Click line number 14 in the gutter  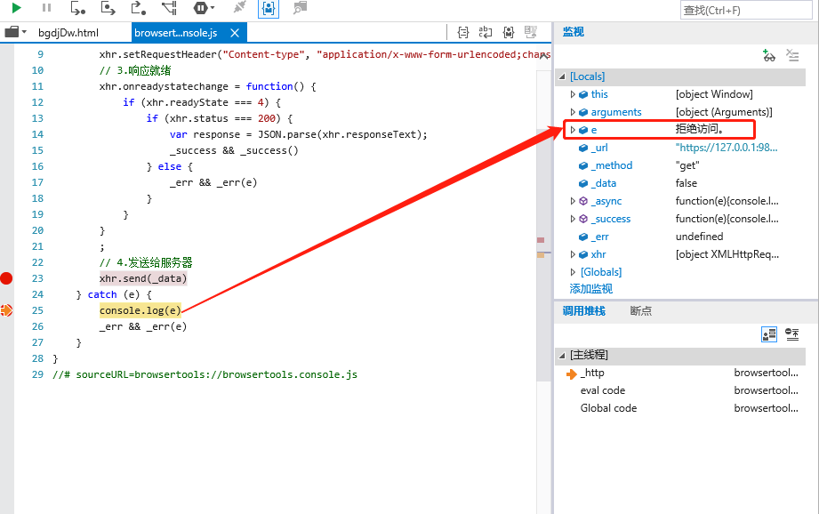tap(37, 134)
